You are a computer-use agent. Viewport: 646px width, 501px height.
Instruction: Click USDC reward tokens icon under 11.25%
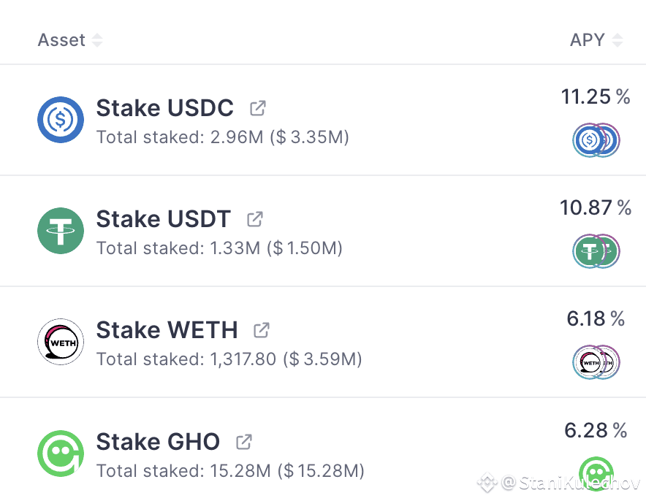pyautogui.click(x=596, y=140)
